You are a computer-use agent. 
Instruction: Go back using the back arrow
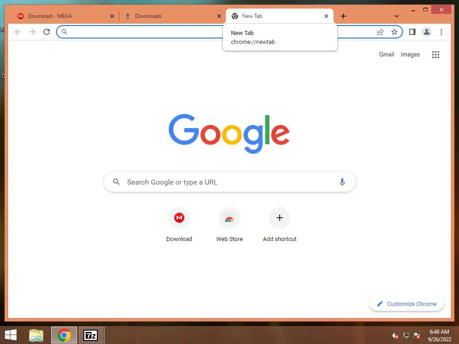click(x=18, y=32)
